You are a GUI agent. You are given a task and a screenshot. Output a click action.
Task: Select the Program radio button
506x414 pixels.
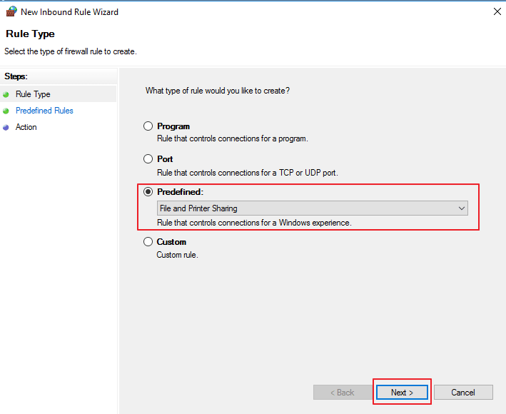[x=148, y=126]
